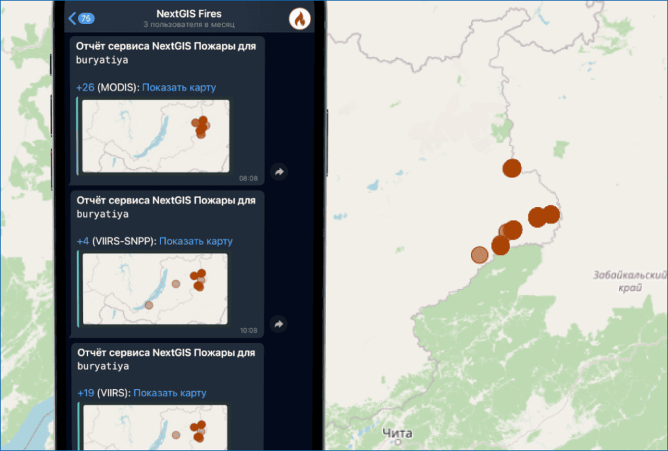Click the northernmost fire marker on large map
668x451 pixels.
(512, 168)
